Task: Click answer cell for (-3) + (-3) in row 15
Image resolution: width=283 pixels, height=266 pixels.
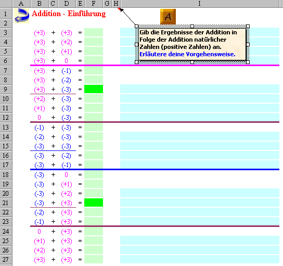Action: tap(94, 146)
